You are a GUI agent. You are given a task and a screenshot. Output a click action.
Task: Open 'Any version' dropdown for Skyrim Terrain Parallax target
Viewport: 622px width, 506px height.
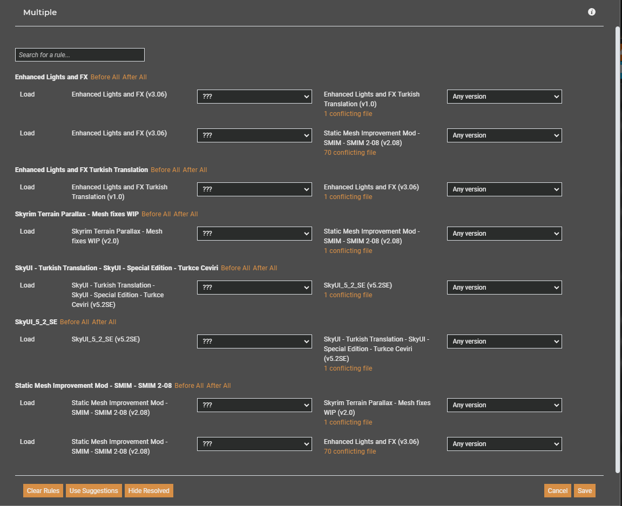pos(504,405)
